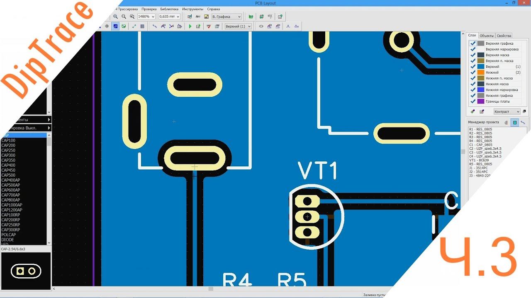Click the rightmost top toolbar window icon
Viewport: 531px width, 298px height.
pos(280,17)
